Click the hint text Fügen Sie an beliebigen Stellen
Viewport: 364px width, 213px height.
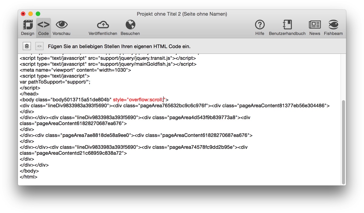pos(119,46)
